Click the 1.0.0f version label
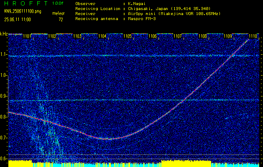Image resolution: width=263 pixels, height=167 pixels. click(x=58, y=3)
